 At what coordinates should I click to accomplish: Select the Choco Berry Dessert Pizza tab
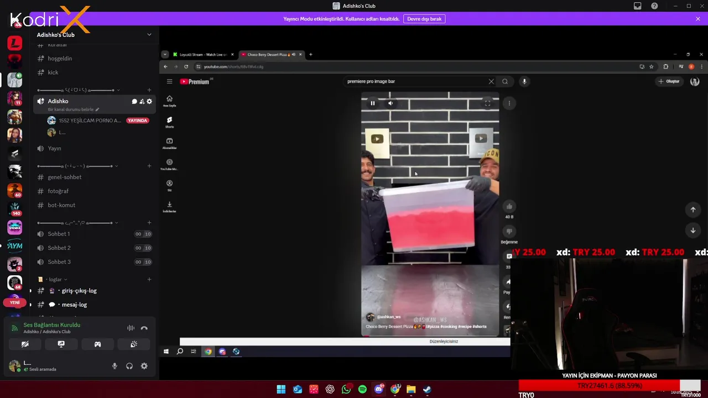point(271,55)
